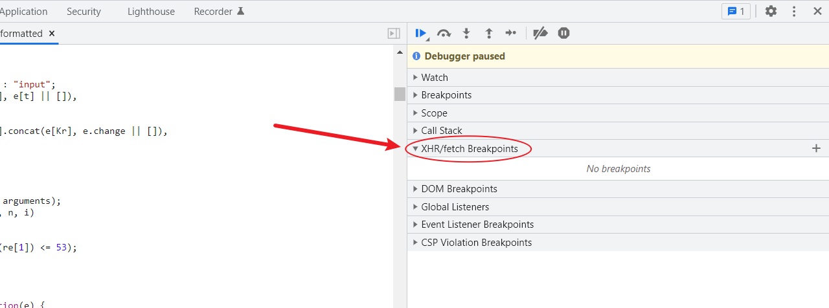Click the "No breakpoints" placeholder text

click(x=619, y=169)
